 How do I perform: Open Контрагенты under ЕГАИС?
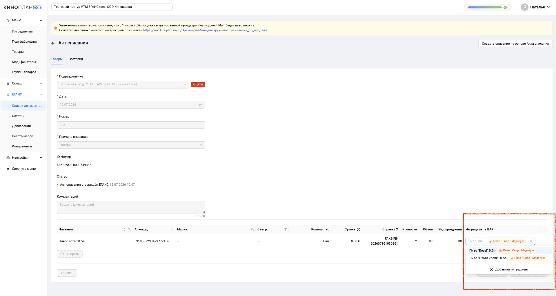(x=22, y=146)
